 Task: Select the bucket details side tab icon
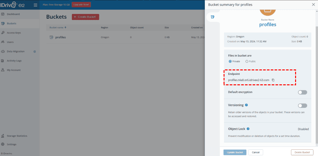pyautogui.click(x=212, y=17)
